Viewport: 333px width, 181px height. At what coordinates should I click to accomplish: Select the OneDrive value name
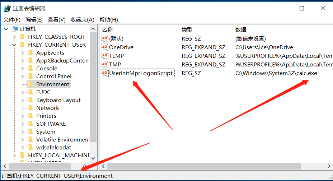[x=121, y=47]
